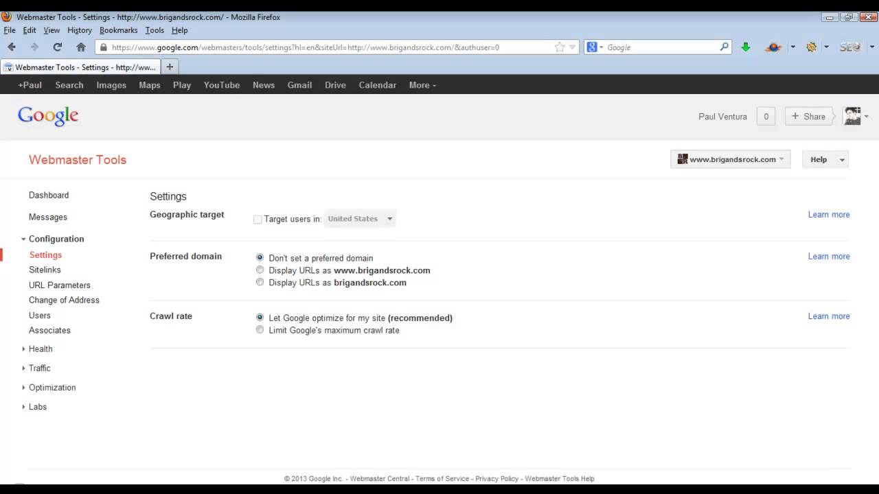Click the Google search engine icon in search box
Image resolution: width=879 pixels, height=494 pixels.
coord(592,47)
